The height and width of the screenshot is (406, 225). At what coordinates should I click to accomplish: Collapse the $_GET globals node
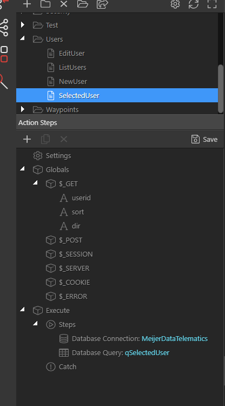tap(36, 183)
